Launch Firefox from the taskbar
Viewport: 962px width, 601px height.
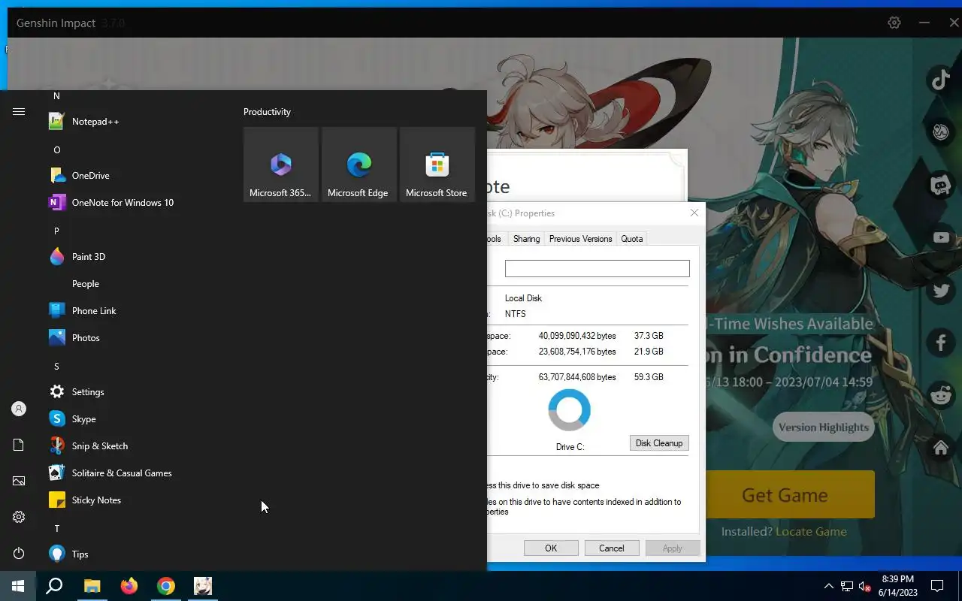pyautogui.click(x=129, y=586)
